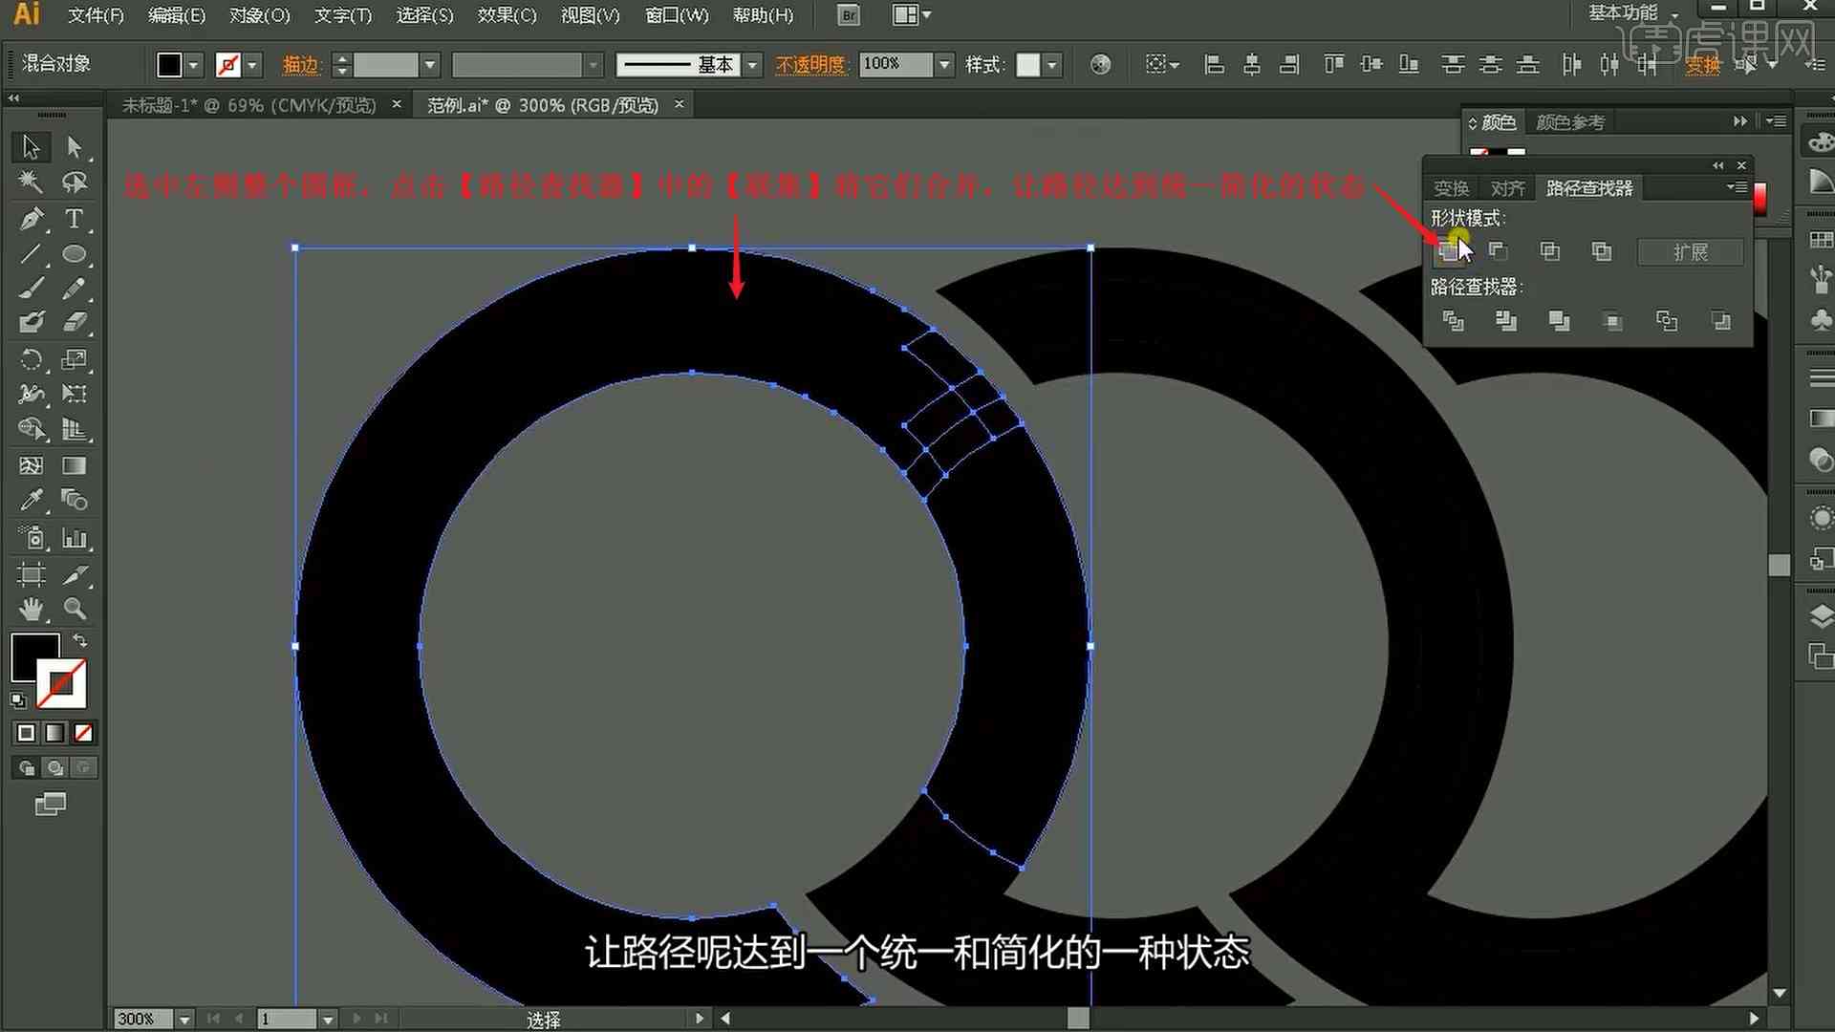Set paint mode to Gradient
Viewport: 1835px width, 1032px height.
(x=55, y=733)
